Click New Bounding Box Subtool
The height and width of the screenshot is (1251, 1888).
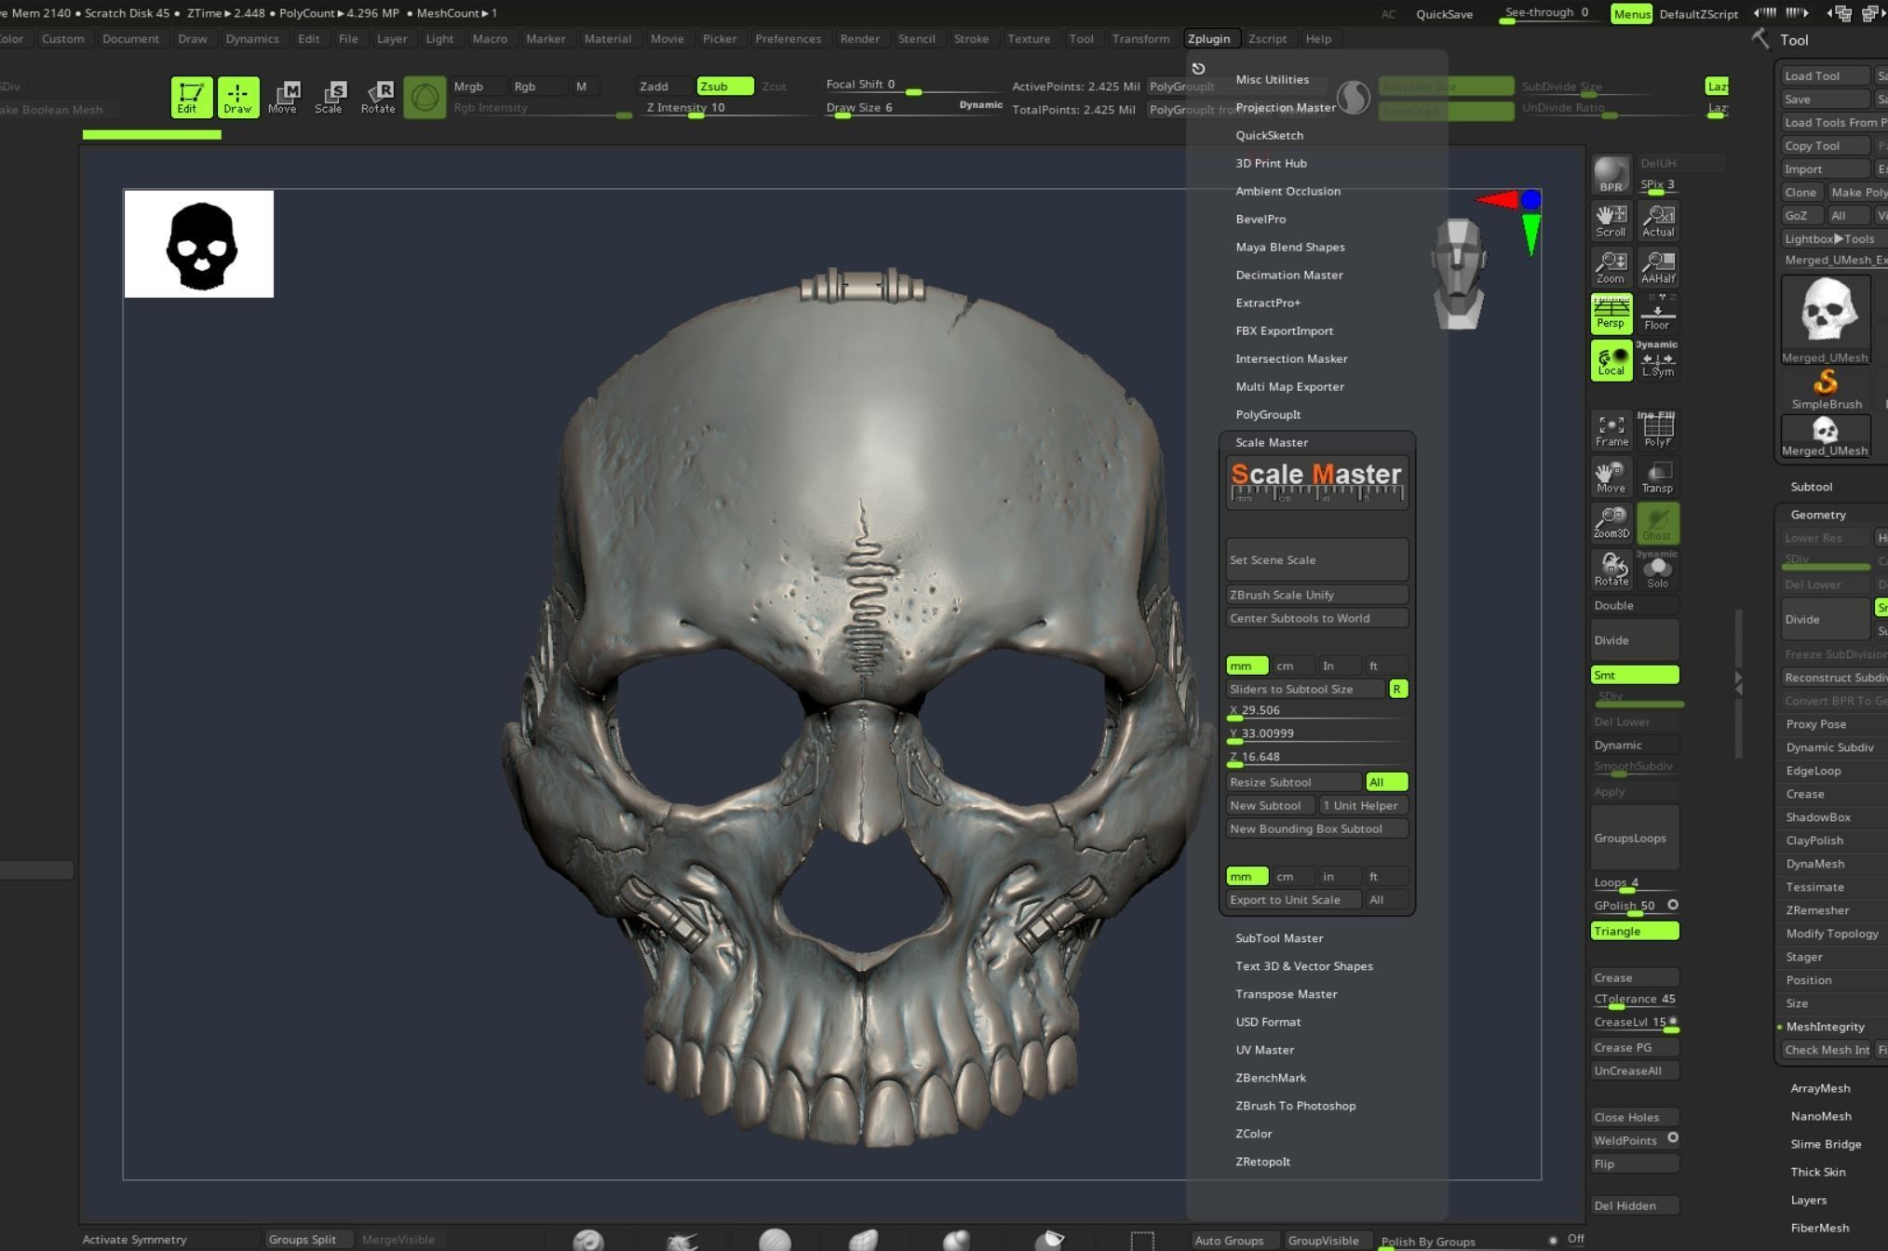coord(1317,828)
